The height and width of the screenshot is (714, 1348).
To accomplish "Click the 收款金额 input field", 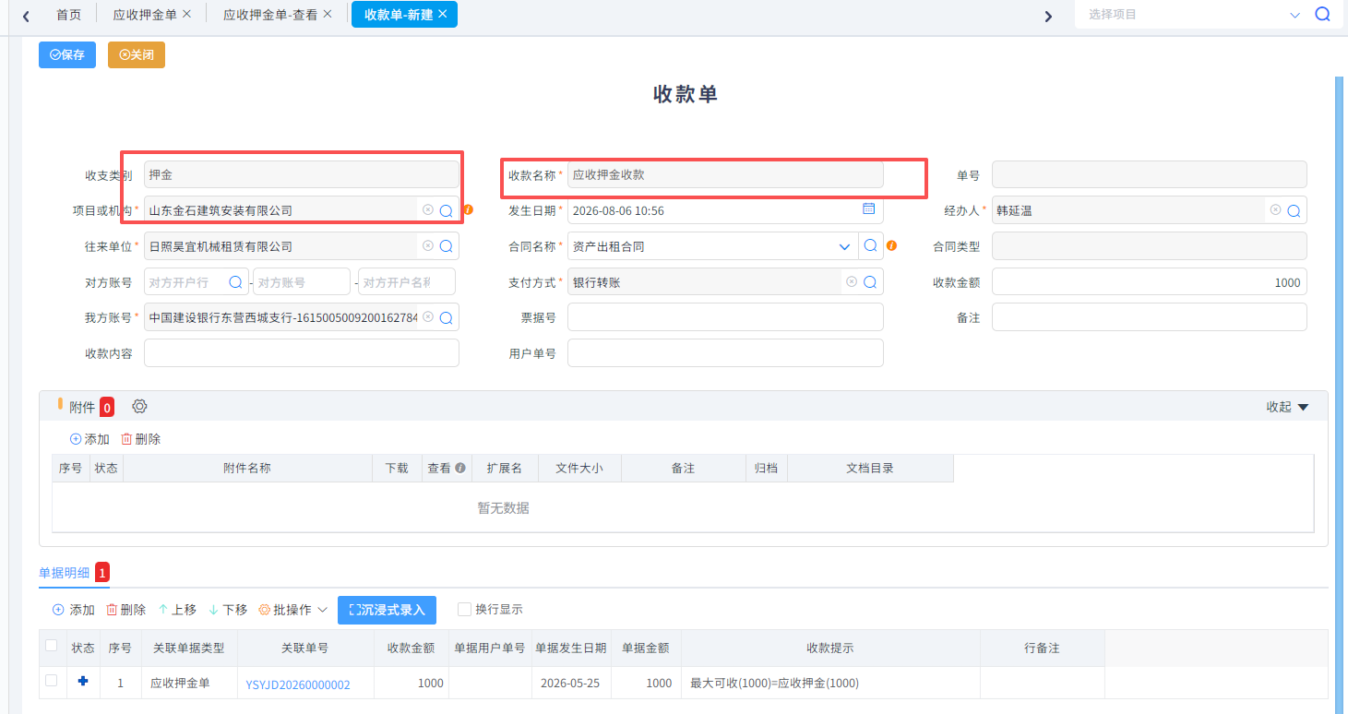I will tap(1149, 282).
